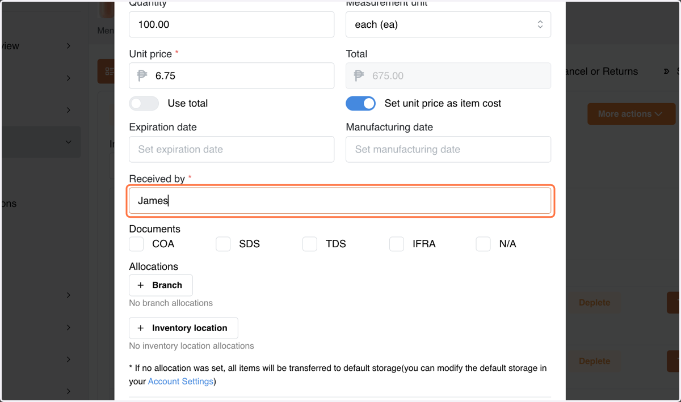Check the SDS document checkbox
The height and width of the screenshot is (402, 681).
[223, 244]
